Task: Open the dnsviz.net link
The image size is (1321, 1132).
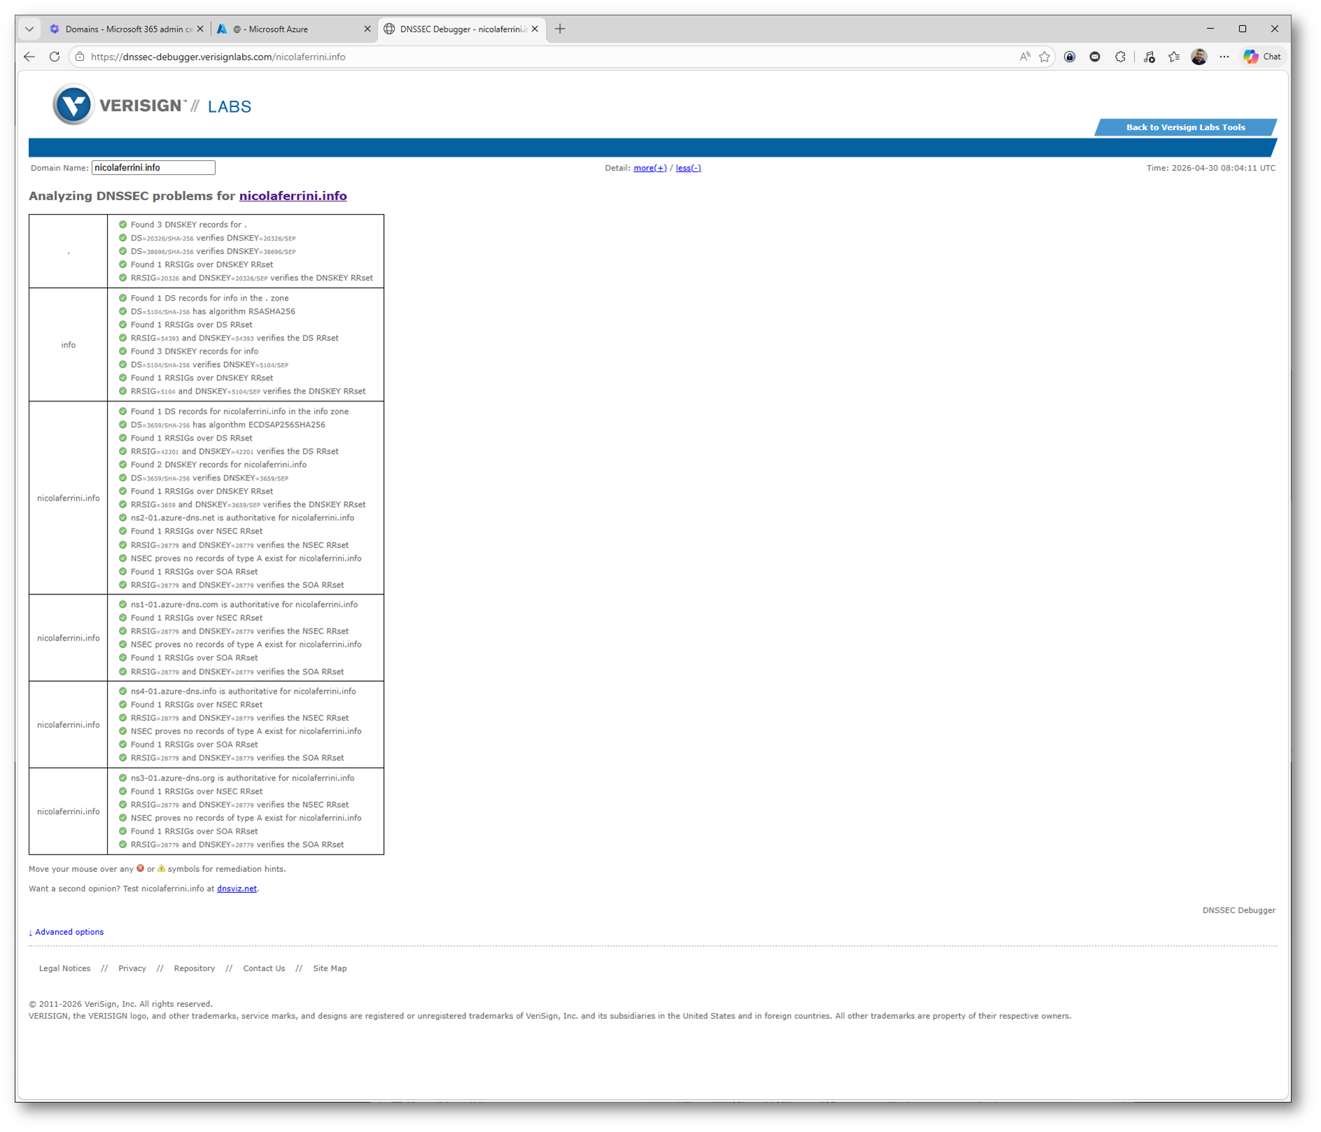Action: [x=236, y=889]
